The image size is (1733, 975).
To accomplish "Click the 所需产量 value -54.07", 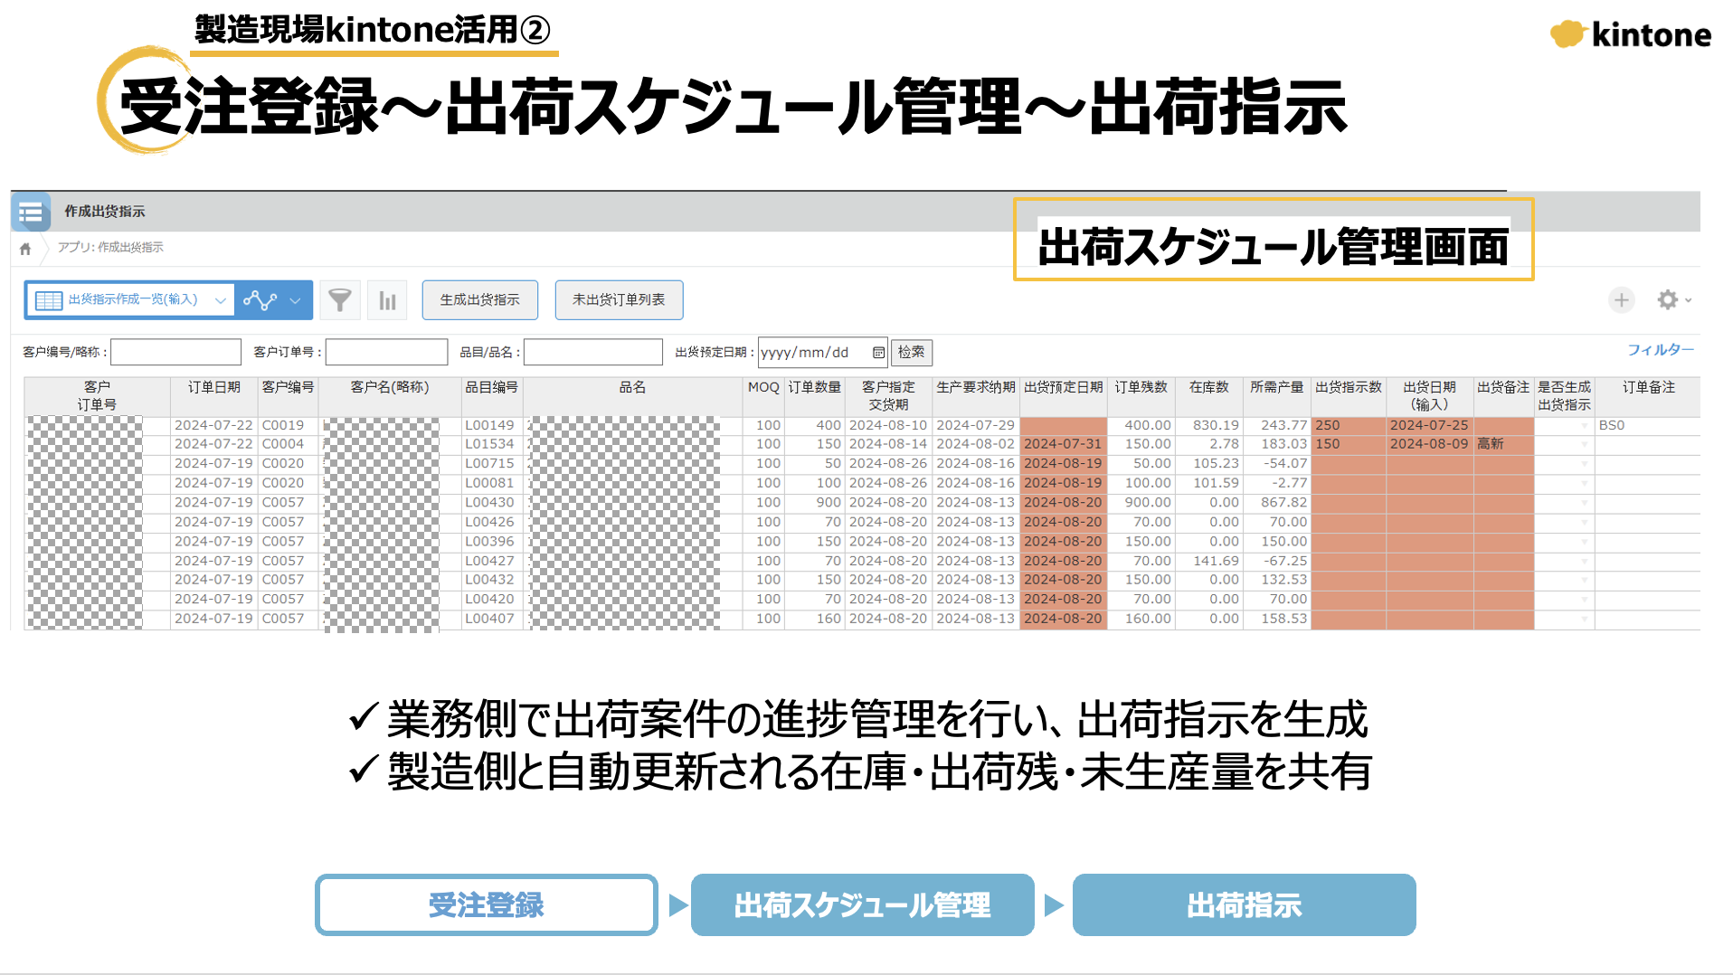I will coord(1284,464).
